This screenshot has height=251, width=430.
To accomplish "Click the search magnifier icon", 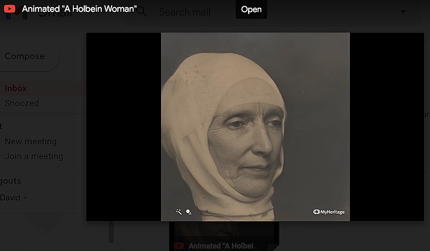I will coord(142,12).
